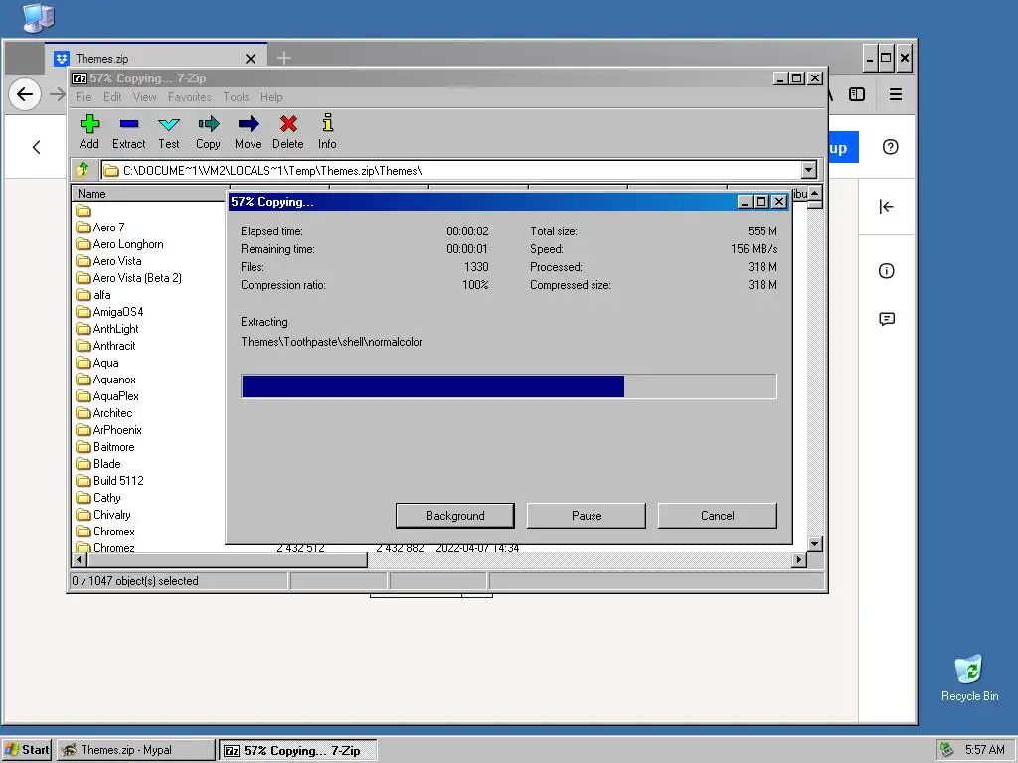Select the AnthLight folder
Screen dimensions: 1018x763
[x=107, y=328]
